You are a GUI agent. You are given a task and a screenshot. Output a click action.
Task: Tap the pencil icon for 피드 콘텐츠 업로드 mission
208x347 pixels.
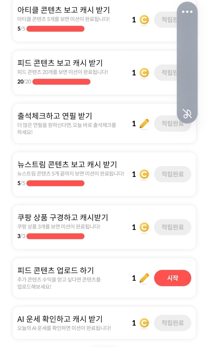pyautogui.click(x=144, y=278)
